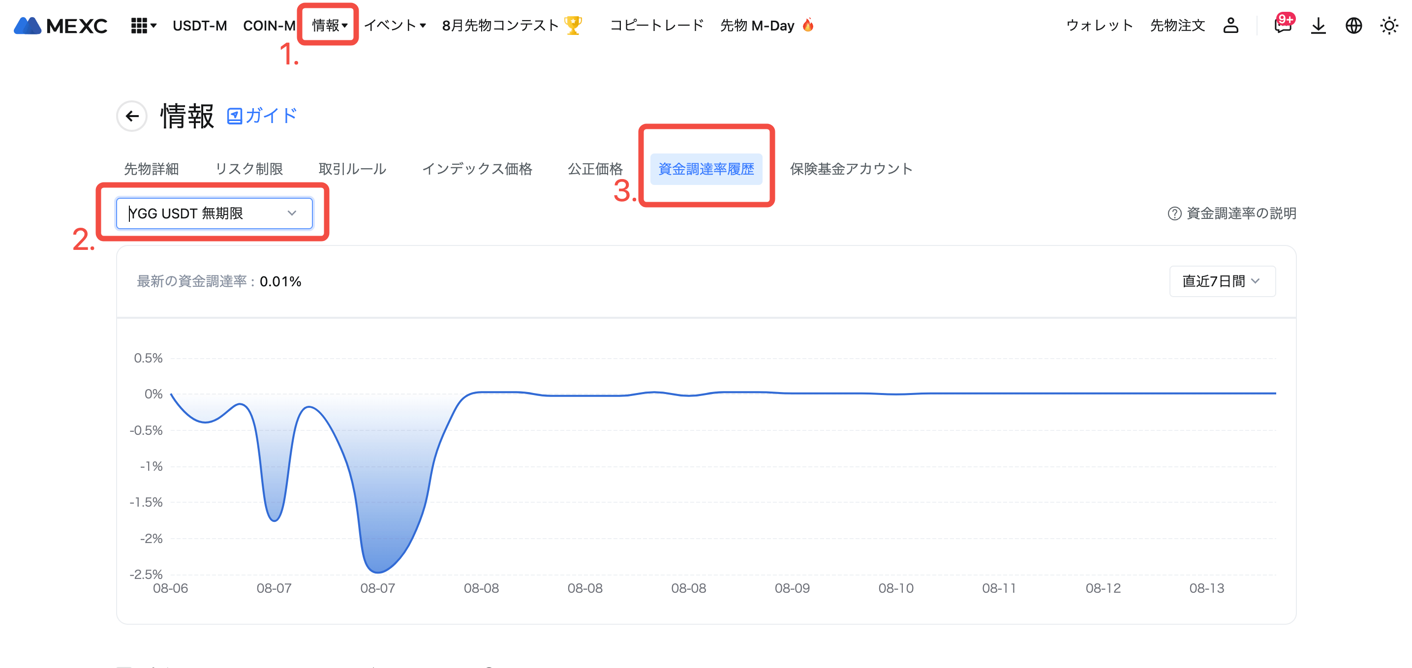This screenshot has width=1412, height=668.
Task: Click the download app icon
Action: click(x=1318, y=26)
